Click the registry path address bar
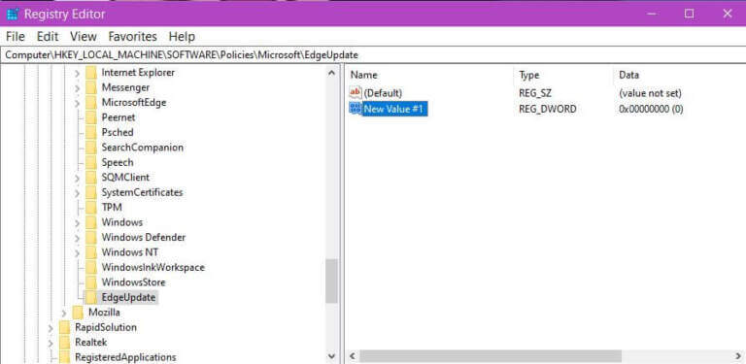 [x=373, y=55]
